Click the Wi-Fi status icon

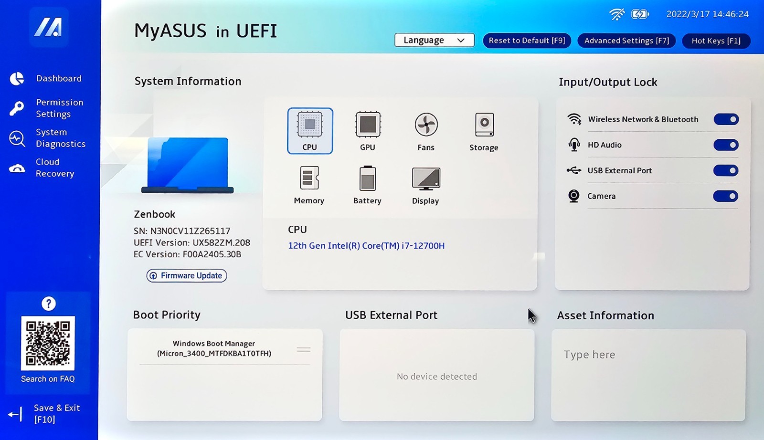(617, 14)
